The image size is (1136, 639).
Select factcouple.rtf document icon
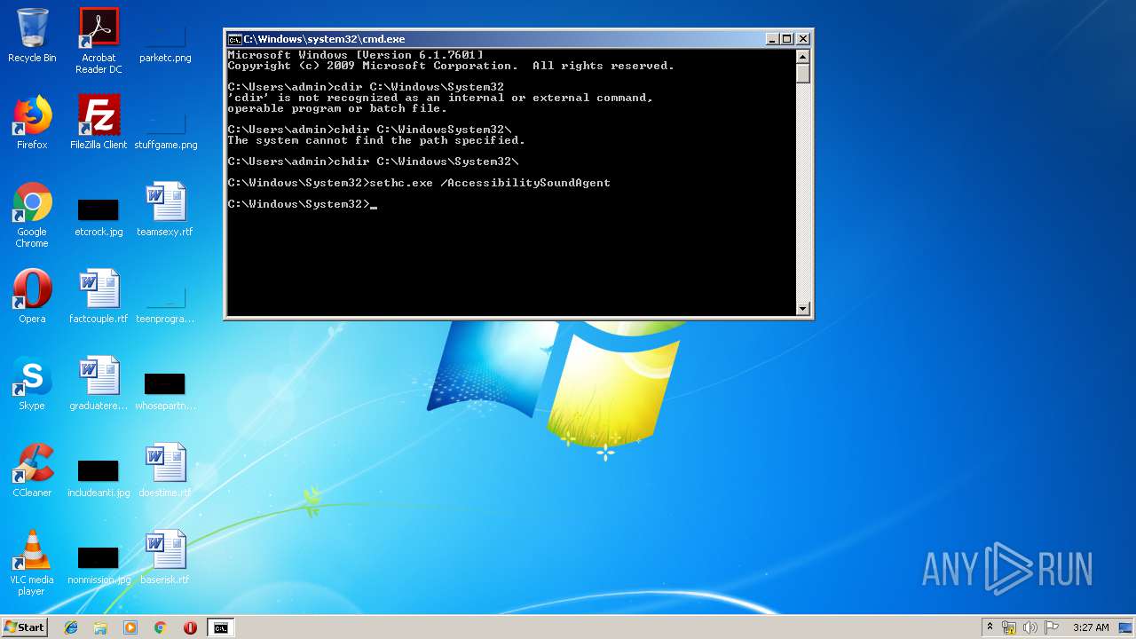click(x=99, y=296)
